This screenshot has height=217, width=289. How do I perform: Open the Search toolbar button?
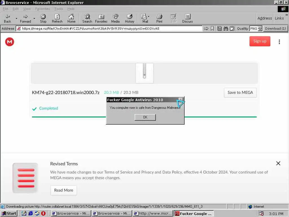(87, 18)
